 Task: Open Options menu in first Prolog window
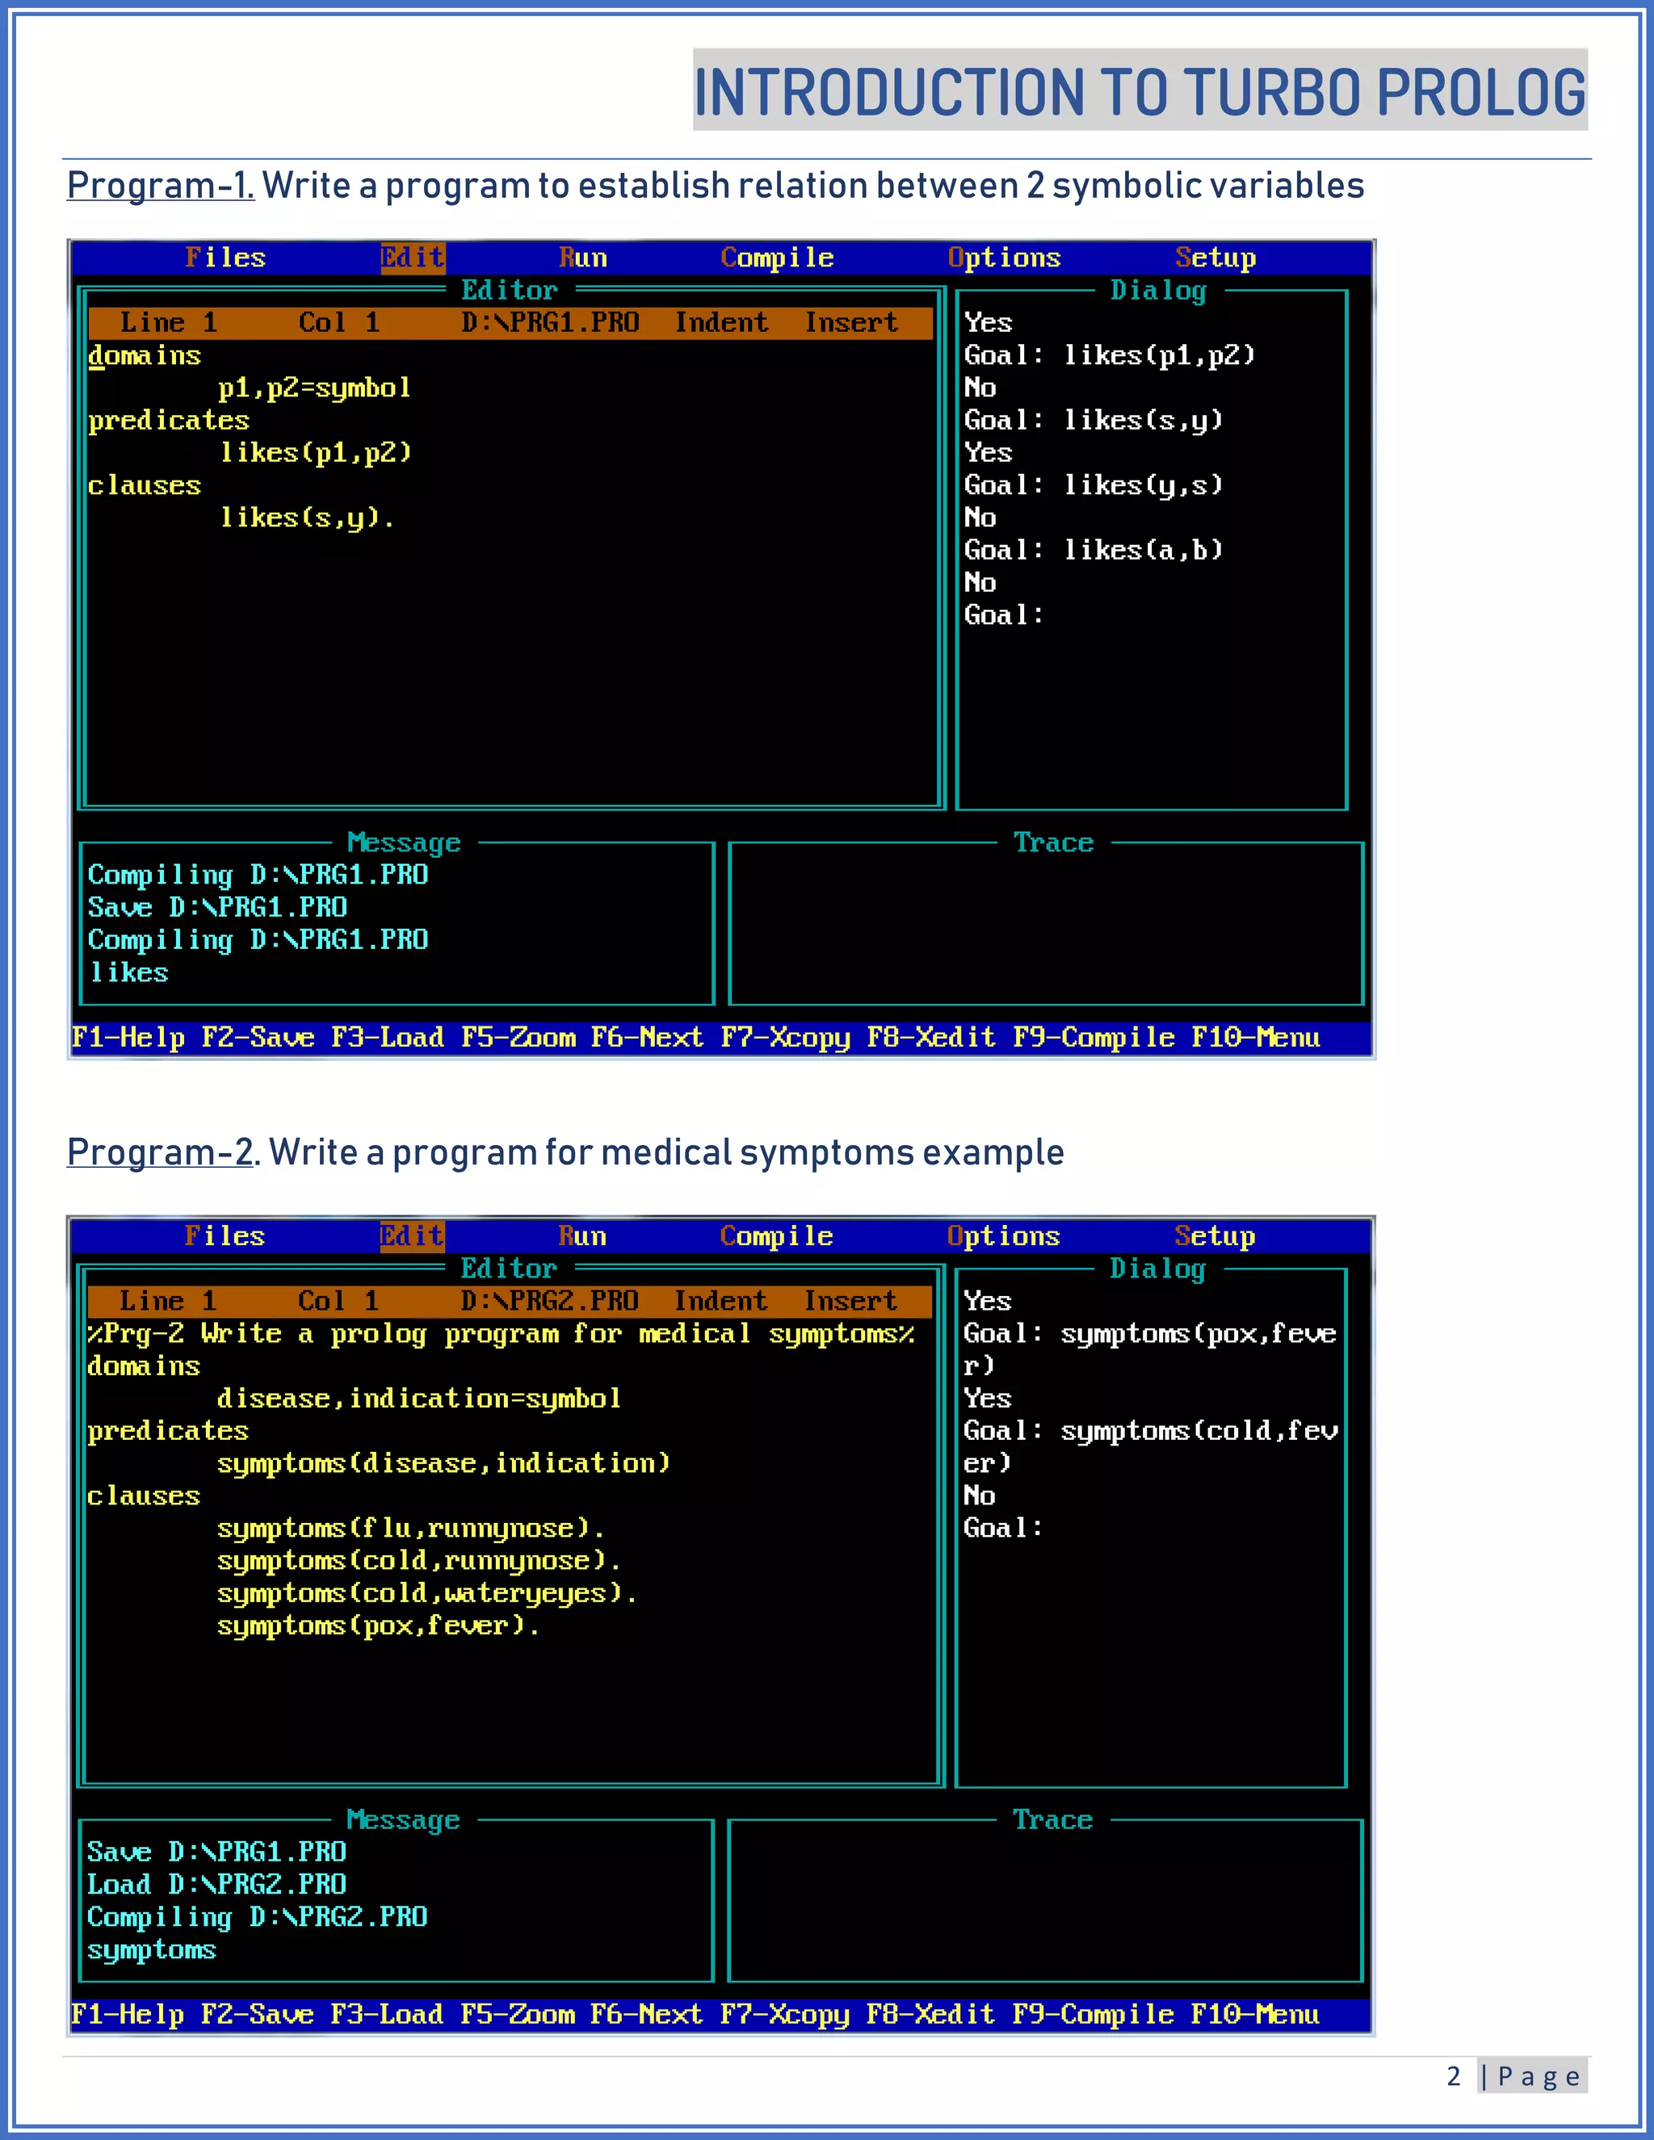click(x=1005, y=258)
